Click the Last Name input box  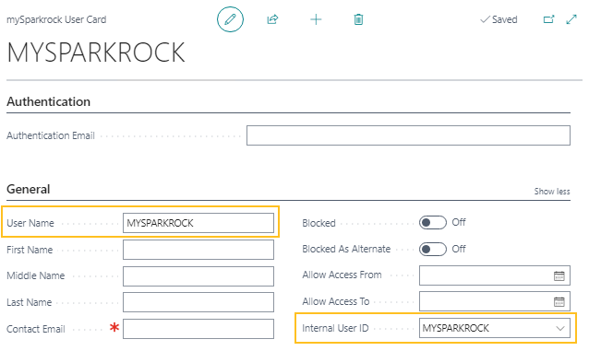click(x=198, y=302)
